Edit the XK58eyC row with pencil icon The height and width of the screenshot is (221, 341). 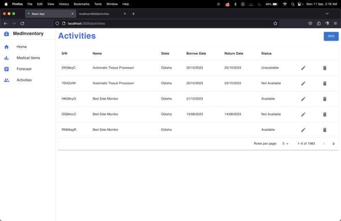pyautogui.click(x=303, y=68)
